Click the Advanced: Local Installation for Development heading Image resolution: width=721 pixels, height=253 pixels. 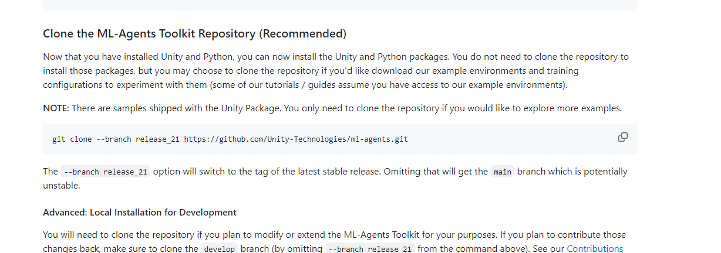click(x=140, y=212)
